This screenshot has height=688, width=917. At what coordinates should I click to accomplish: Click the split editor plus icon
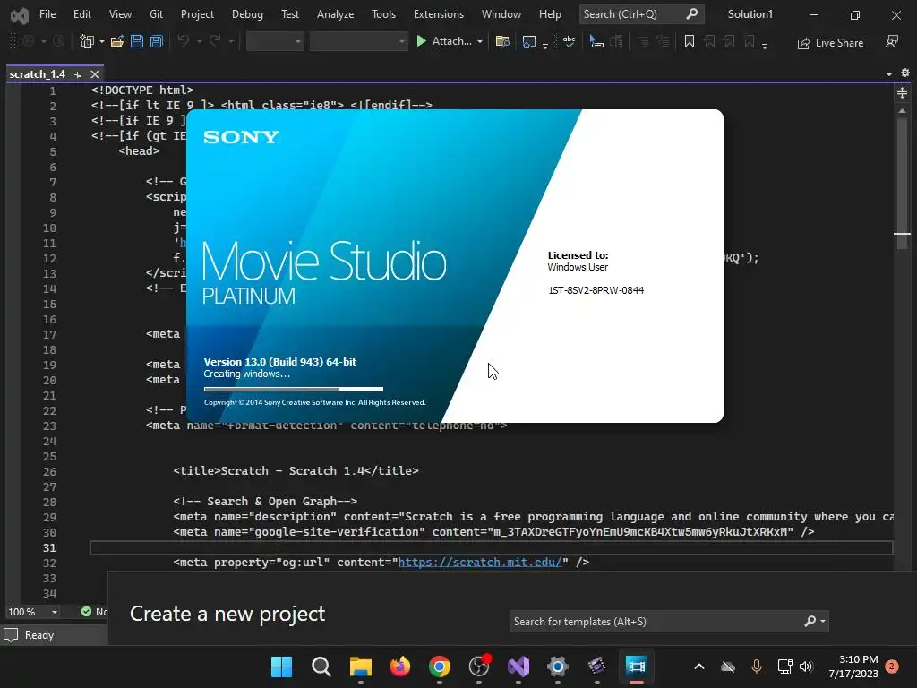click(x=902, y=92)
